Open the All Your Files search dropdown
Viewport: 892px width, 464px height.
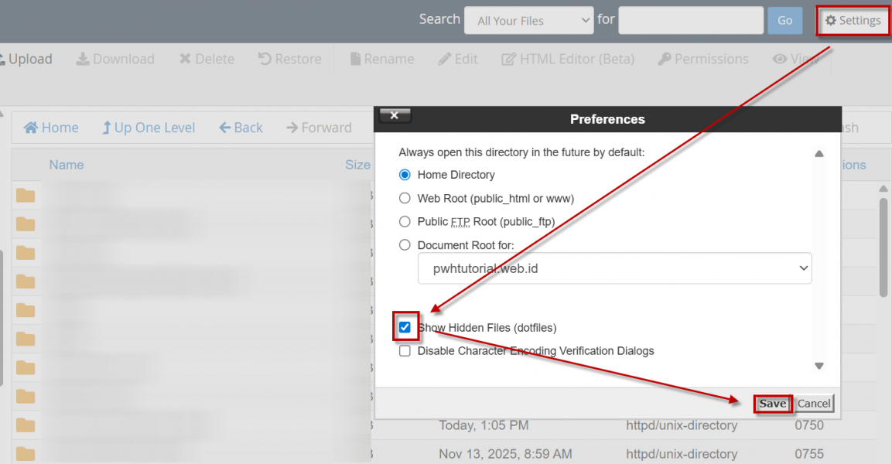[x=528, y=21]
